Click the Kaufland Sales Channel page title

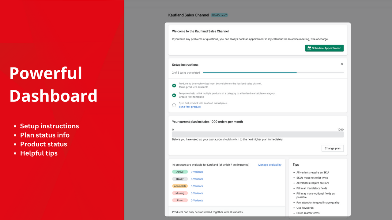(x=189, y=15)
